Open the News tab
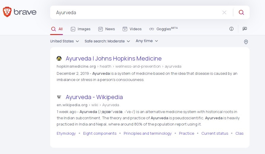The width and height of the screenshot is (265, 154). coord(107,29)
